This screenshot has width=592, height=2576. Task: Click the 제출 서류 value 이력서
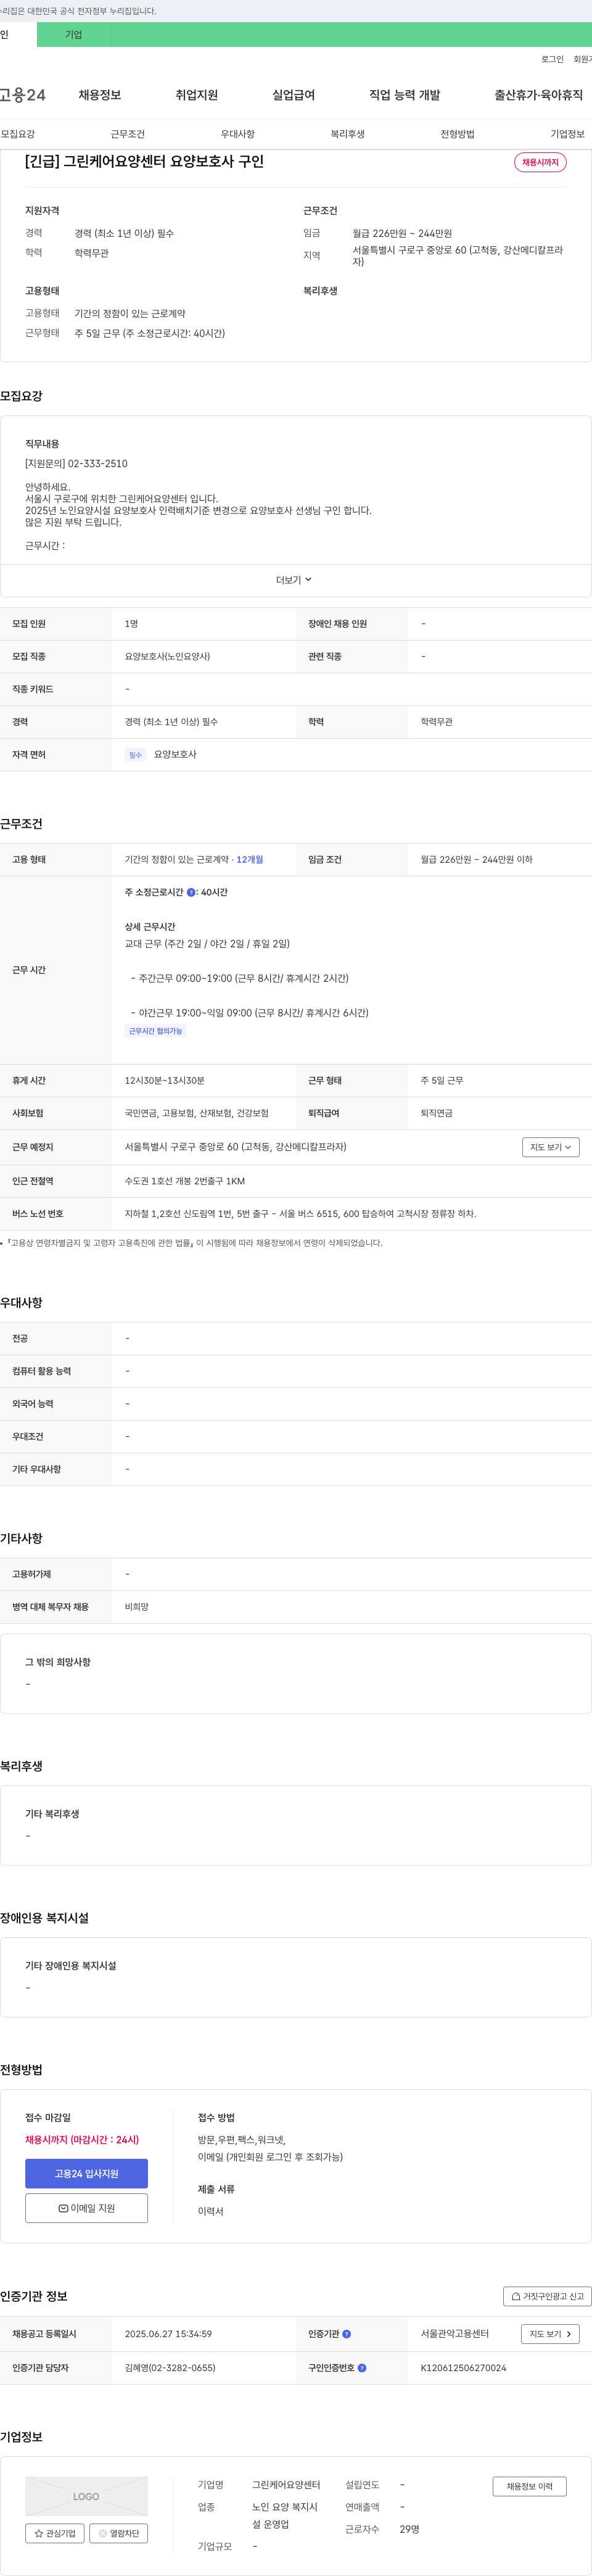coord(211,2211)
